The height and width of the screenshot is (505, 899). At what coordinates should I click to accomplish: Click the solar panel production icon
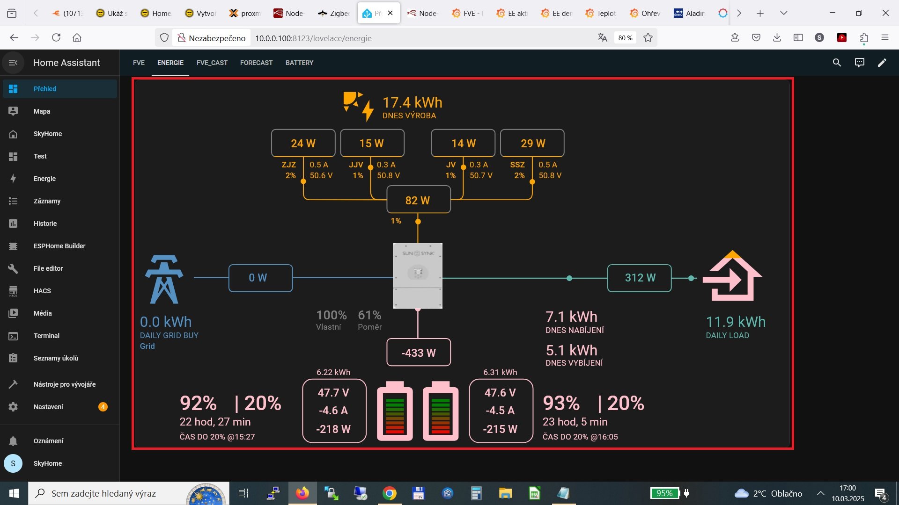click(358, 106)
